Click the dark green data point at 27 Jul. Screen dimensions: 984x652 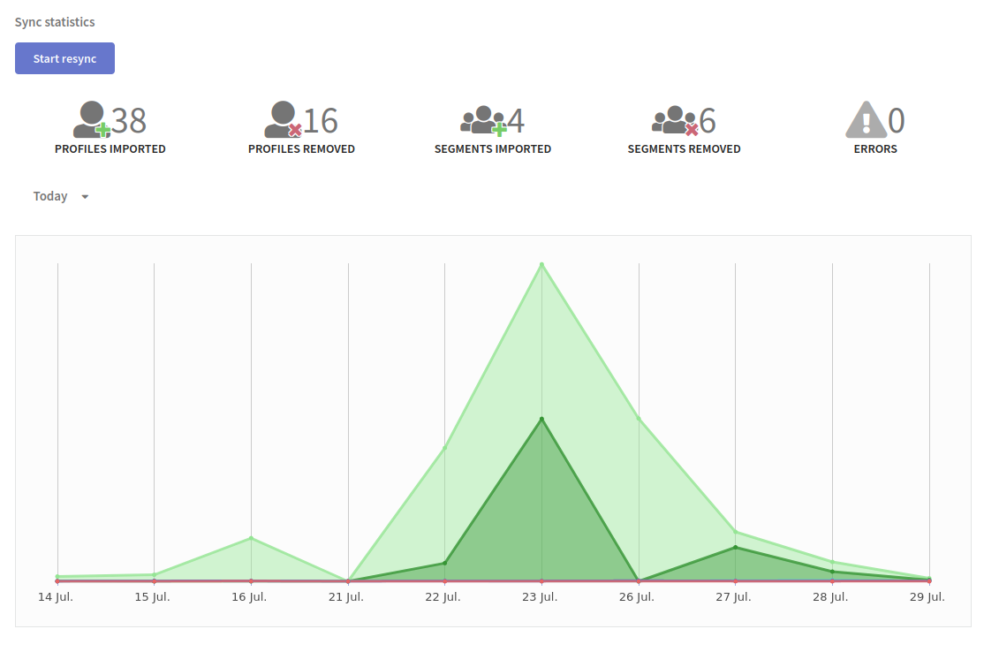point(736,547)
